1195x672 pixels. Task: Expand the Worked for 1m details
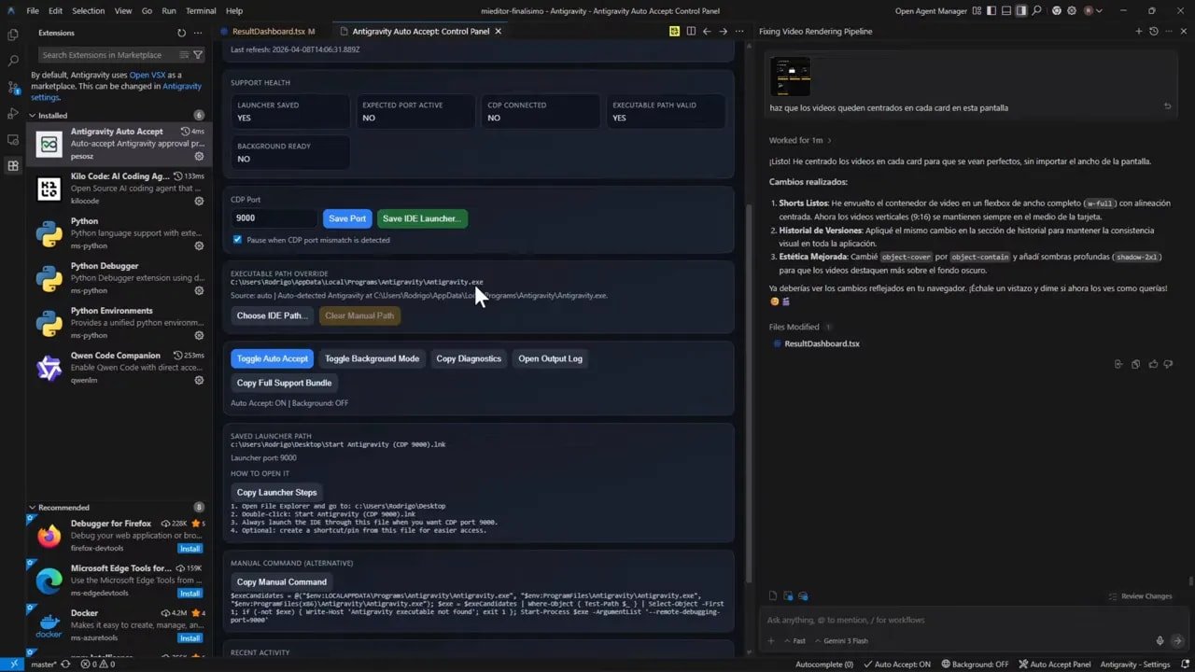point(800,140)
